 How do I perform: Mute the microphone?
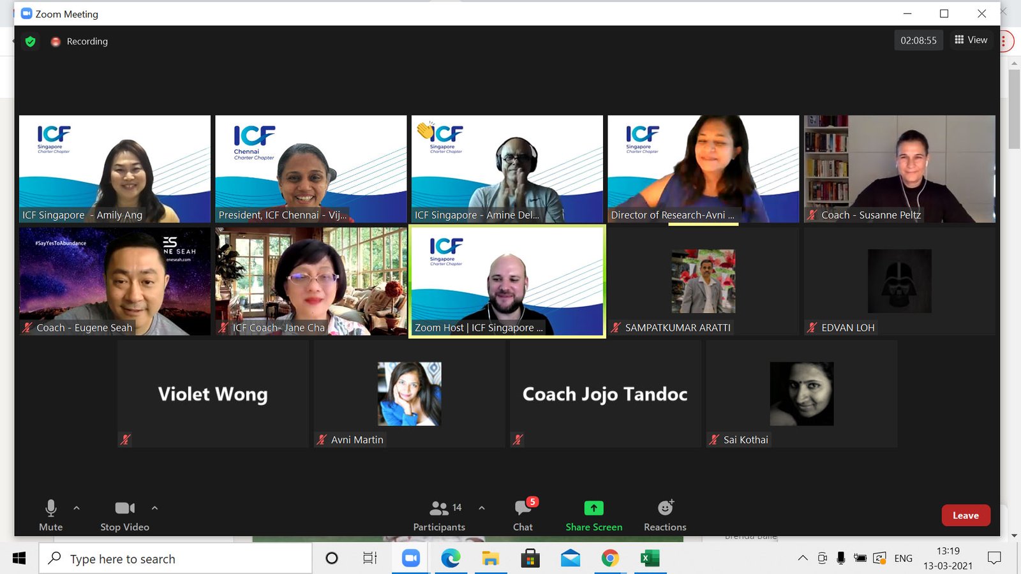click(x=50, y=515)
